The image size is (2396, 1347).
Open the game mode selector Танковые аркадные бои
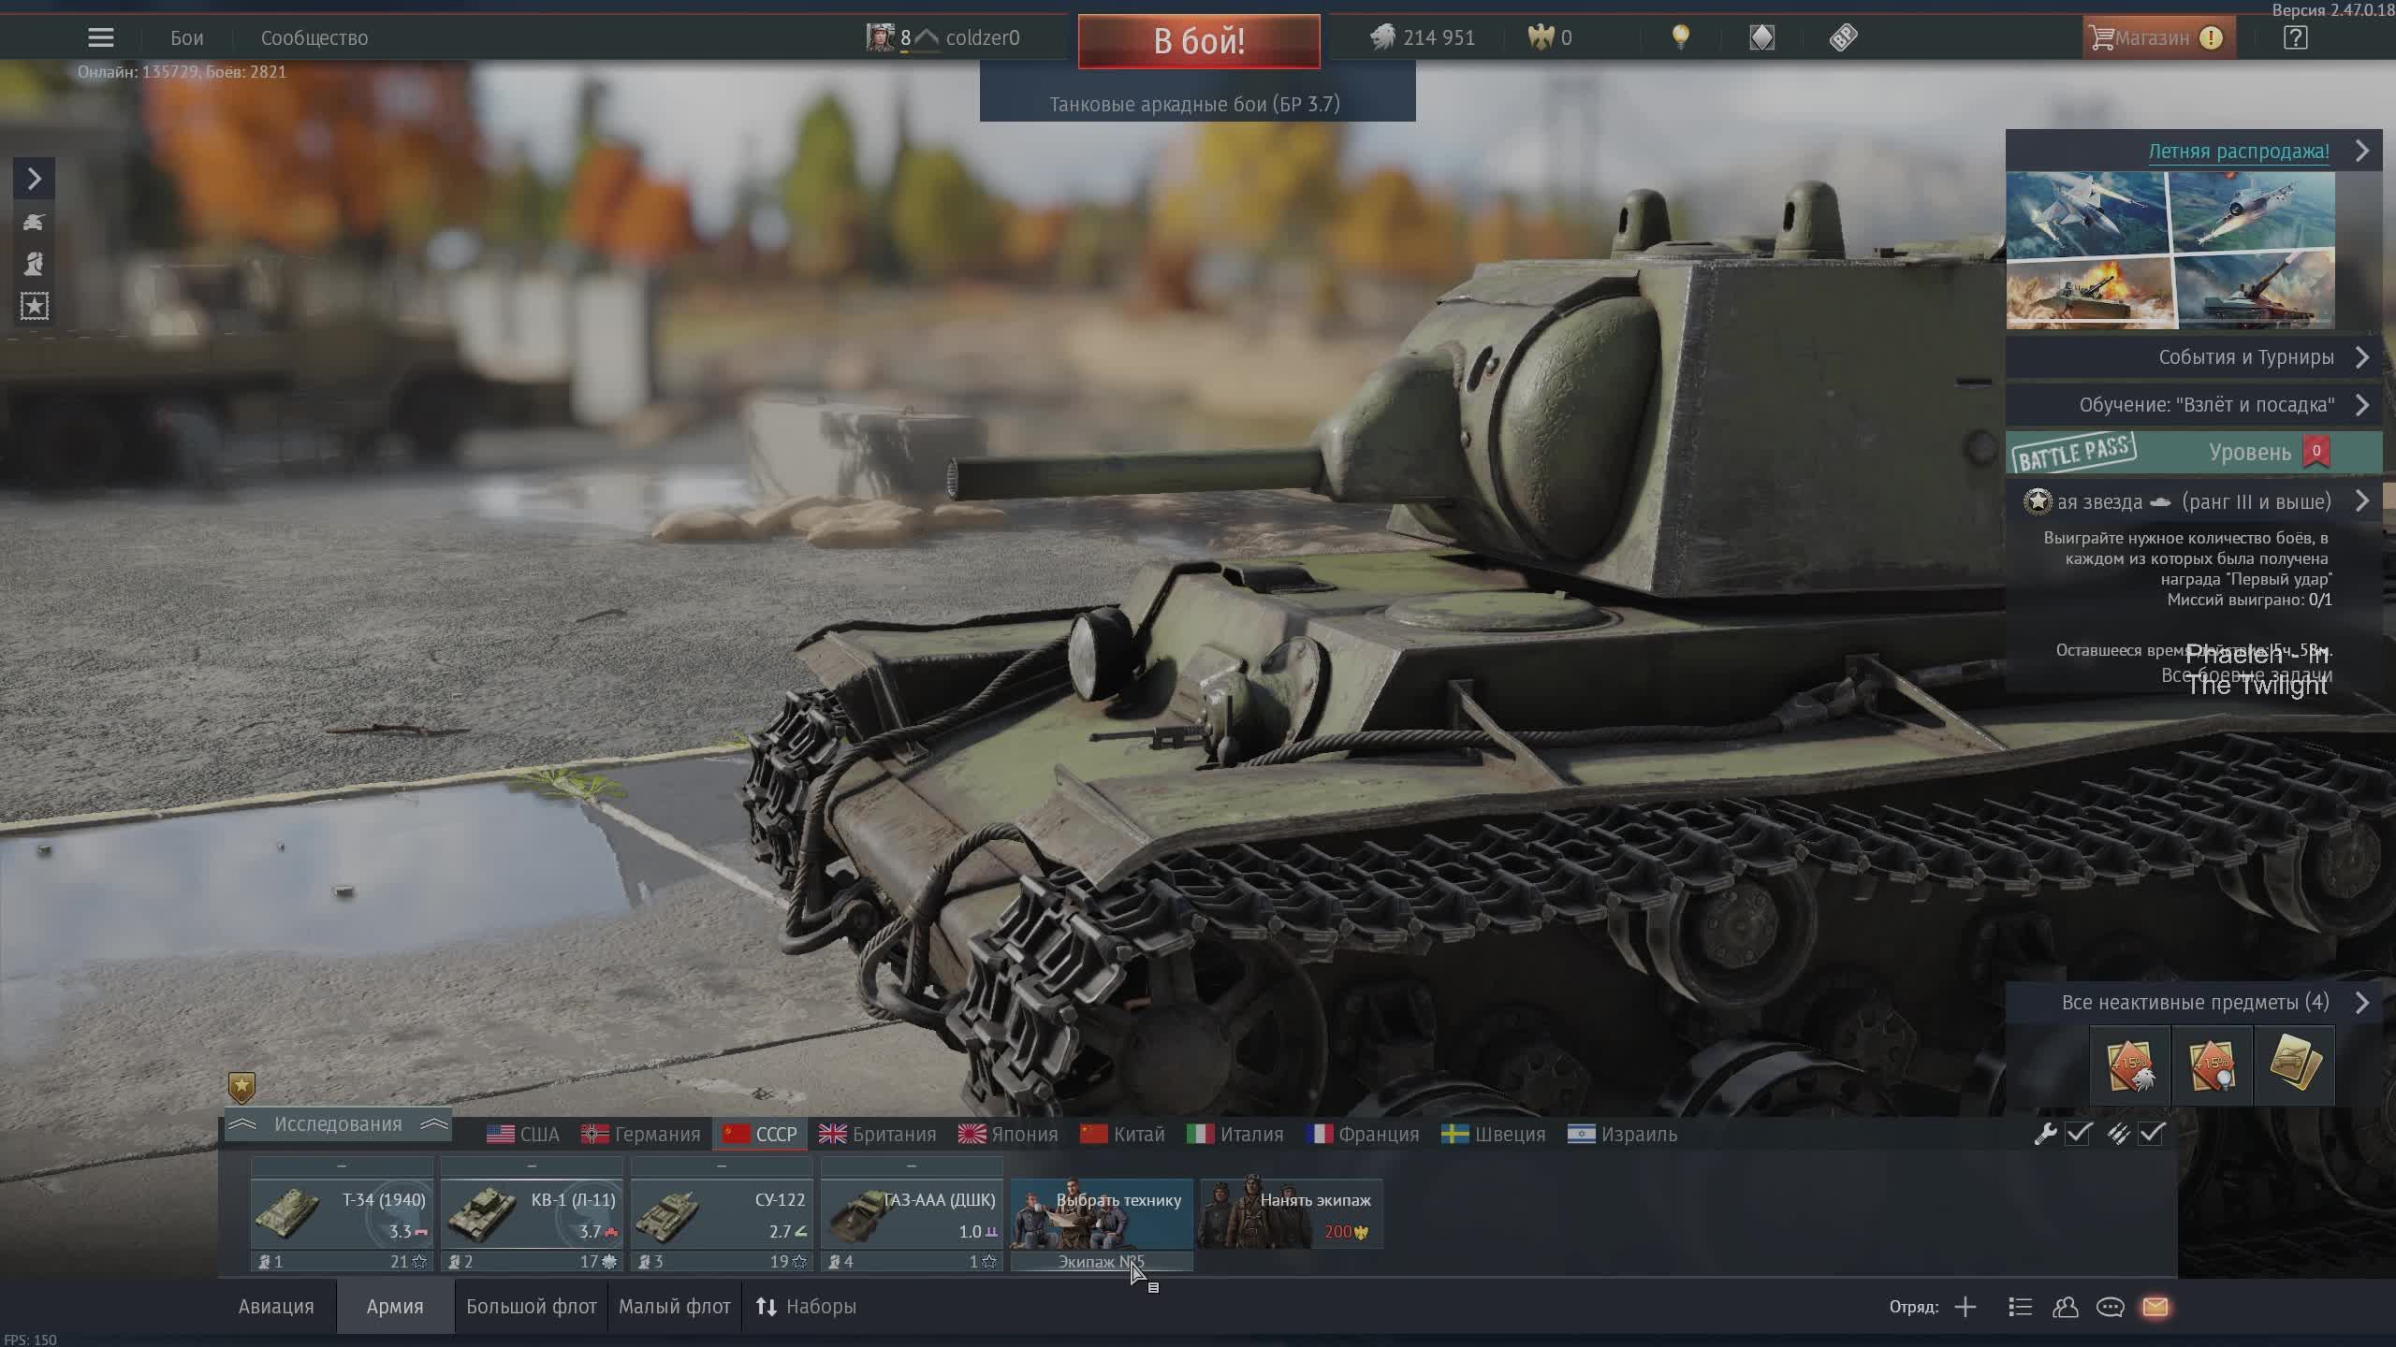pyautogui.click(x=1196, y=104)
